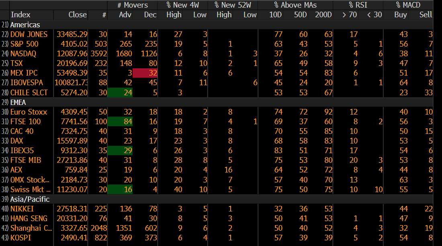Select the AEX index row

coord(16,170)
